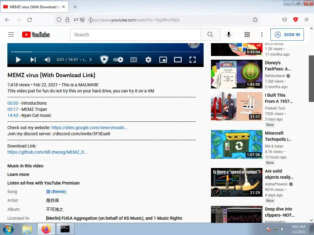
Task: Click the Deep dive into clippers title
Action: click(280, 212)
